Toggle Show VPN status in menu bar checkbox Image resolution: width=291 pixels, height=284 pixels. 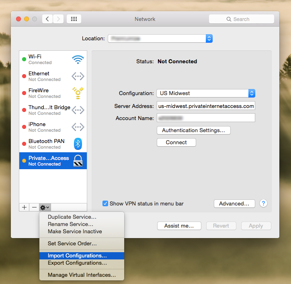point(105,203)
